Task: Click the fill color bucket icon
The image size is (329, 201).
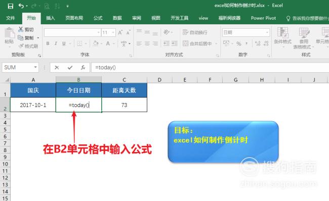Action: [96, 43]
